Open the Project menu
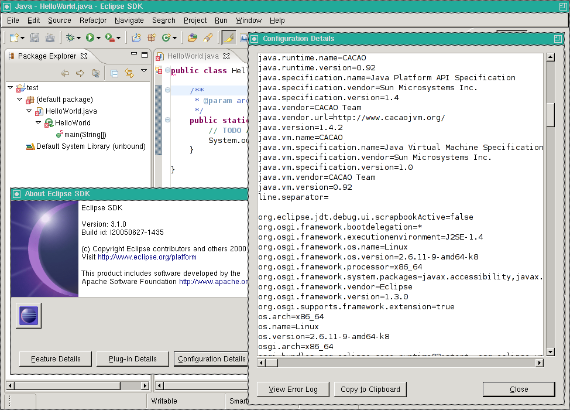This screenshot has width=570, height=410. click(x=195, y=20)
